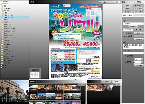Screen dimensions: 145x104
Task: Increase the サイズ変更 stepper value
Action: (142, 58)
